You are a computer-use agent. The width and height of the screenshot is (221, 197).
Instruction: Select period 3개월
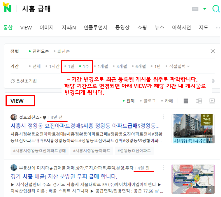coord(120,66)
